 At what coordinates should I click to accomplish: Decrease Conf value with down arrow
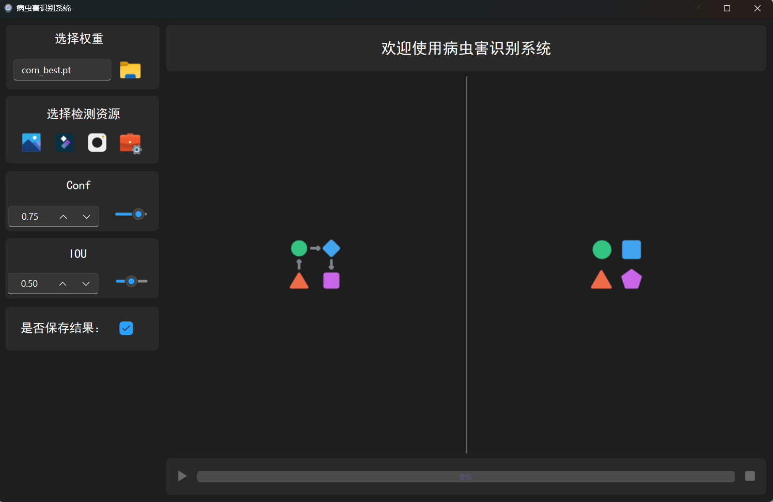tap(86, 217)
